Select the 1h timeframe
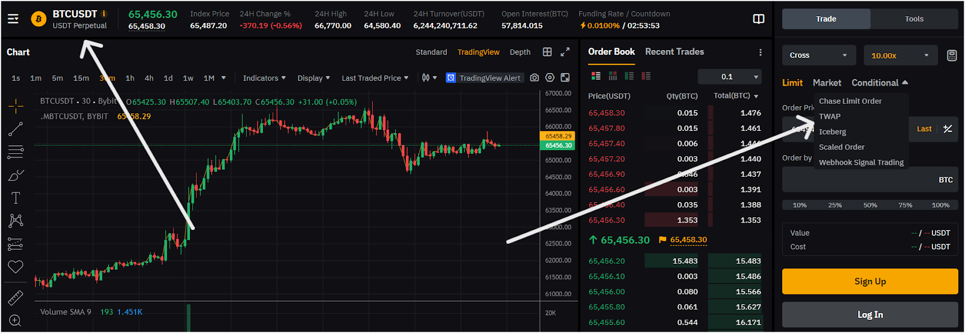This screenshot has width=965, height=333. 130,78
